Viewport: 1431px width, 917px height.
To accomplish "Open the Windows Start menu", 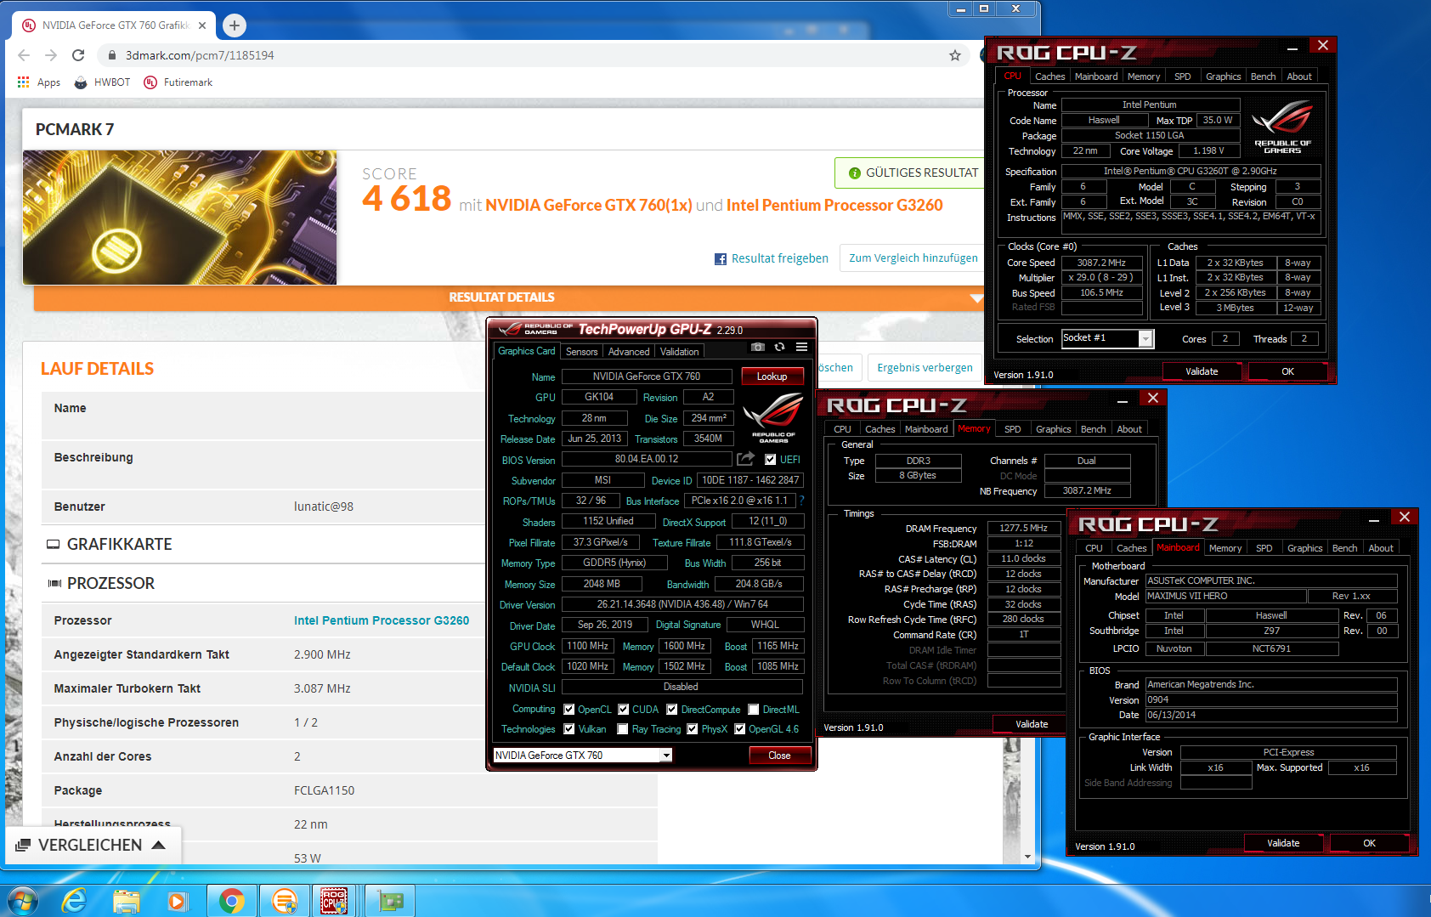I will pos(21,900).
